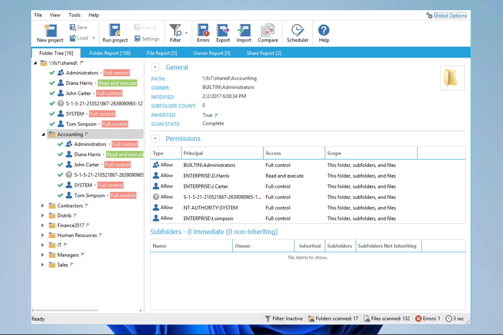Open the Compare tool

[x=268, y=30]
